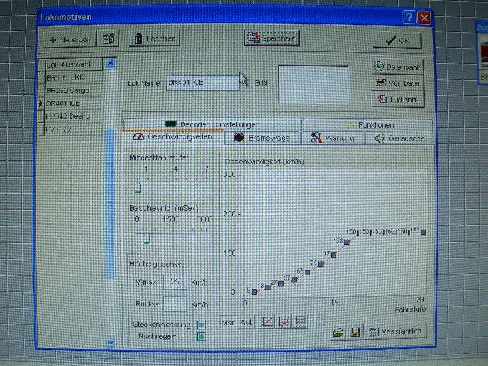The height and width of the screenshot is (366, 488).
Task: Click the copy locomotive icon beside Neue Lok
Action: (x=108, y=40)
